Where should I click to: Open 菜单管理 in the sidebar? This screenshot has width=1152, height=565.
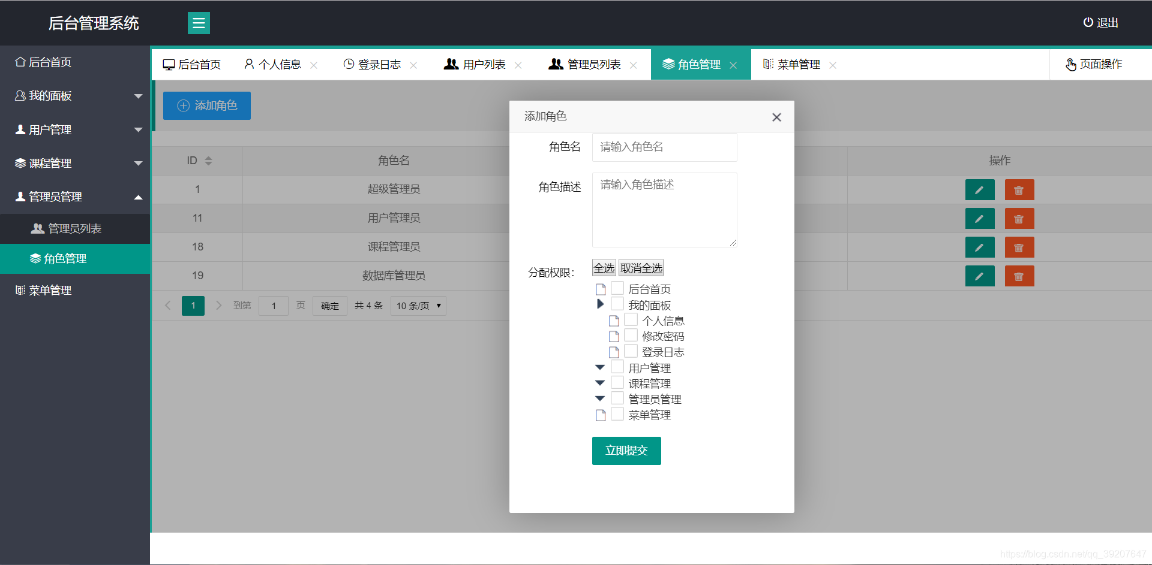75,290
